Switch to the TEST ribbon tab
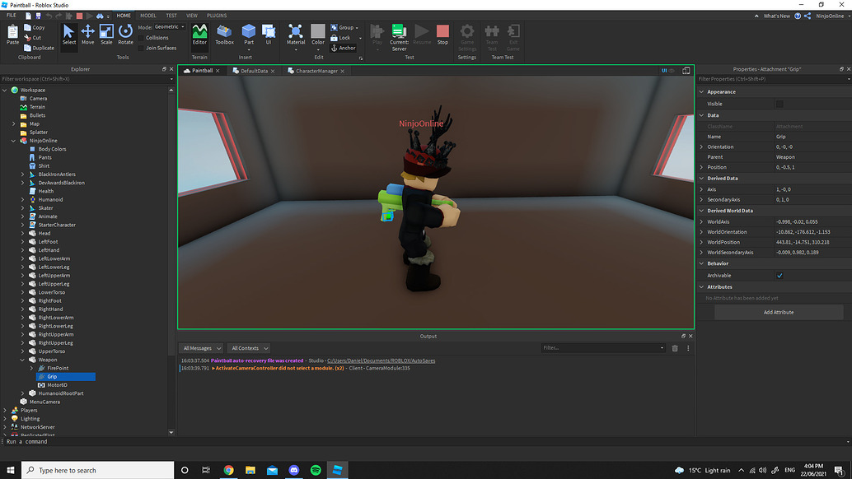 (171, 16)
